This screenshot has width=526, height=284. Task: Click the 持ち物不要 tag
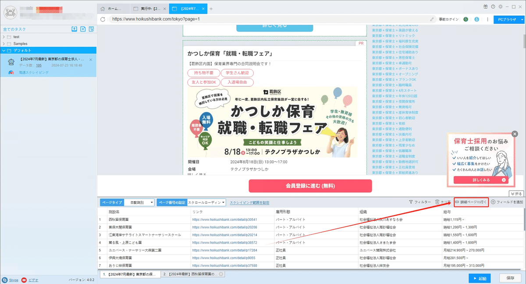[203, 73]
